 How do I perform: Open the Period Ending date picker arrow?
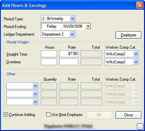[88, 26]
